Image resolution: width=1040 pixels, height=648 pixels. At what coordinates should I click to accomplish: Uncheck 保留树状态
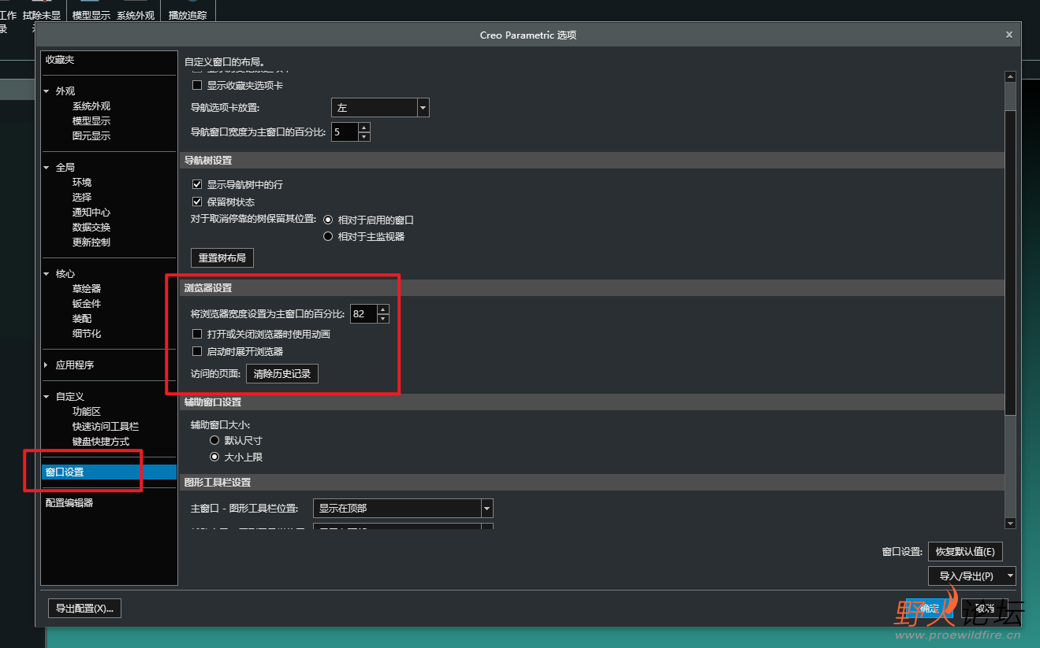pyautogui.click(x=197, y=202)
